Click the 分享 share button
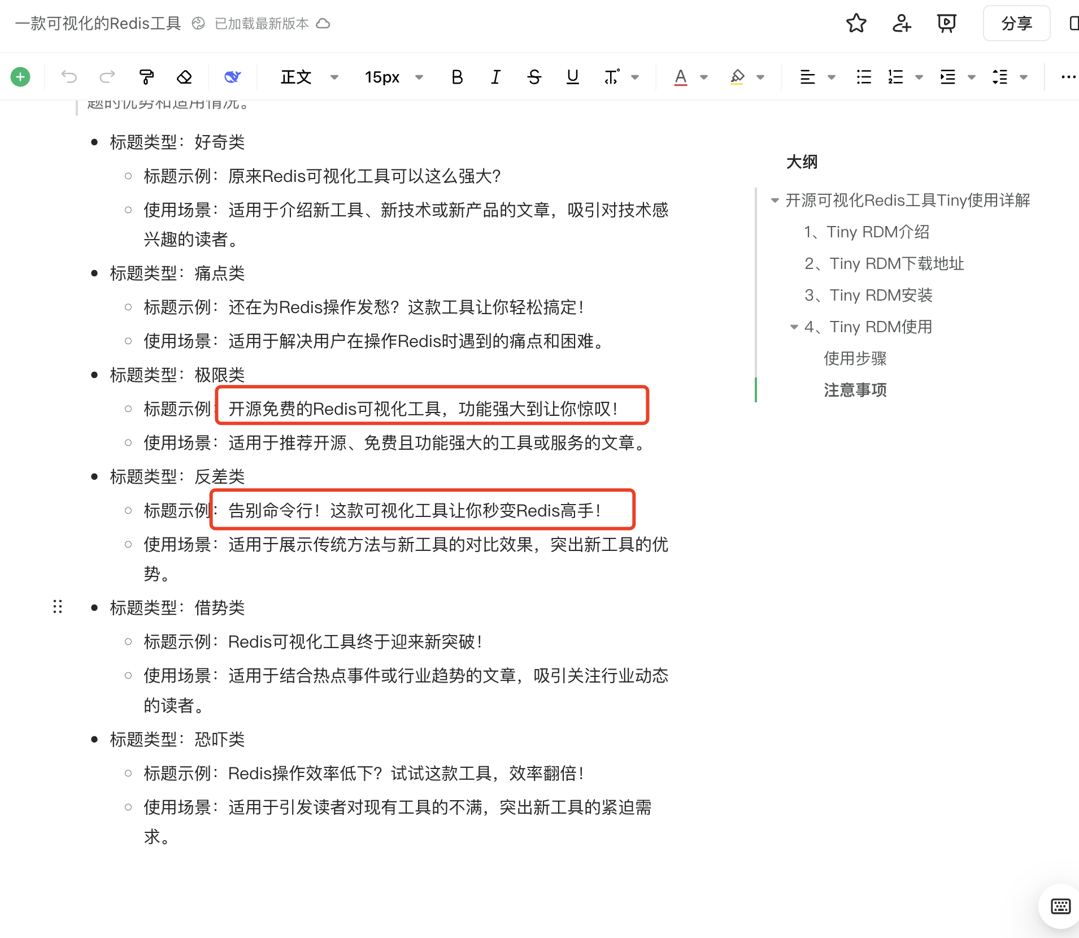The height and width of the screenshot is (938, 1079). tap(1017, 23)
